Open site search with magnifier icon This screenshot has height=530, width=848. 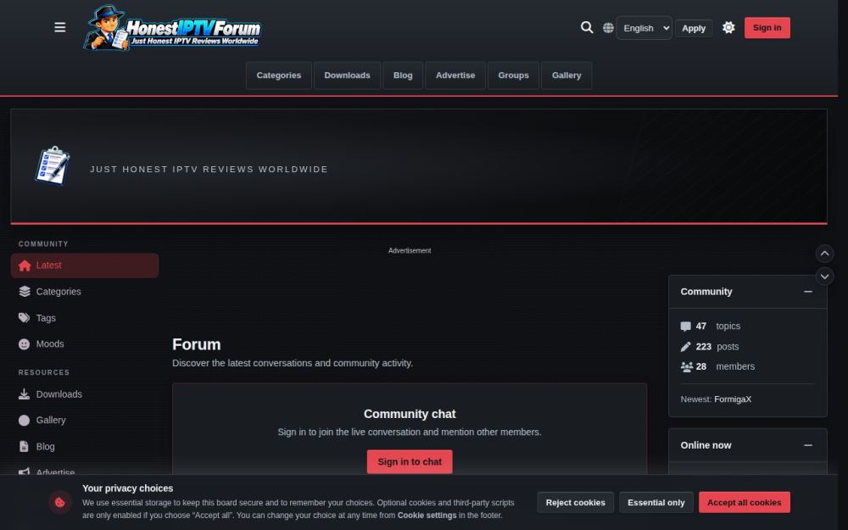point(587,28)
